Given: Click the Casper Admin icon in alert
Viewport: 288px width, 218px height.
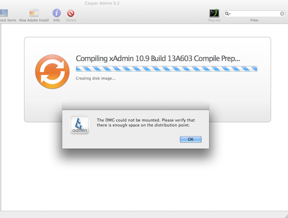Looking at the screenshot, I should click(80, 125).
